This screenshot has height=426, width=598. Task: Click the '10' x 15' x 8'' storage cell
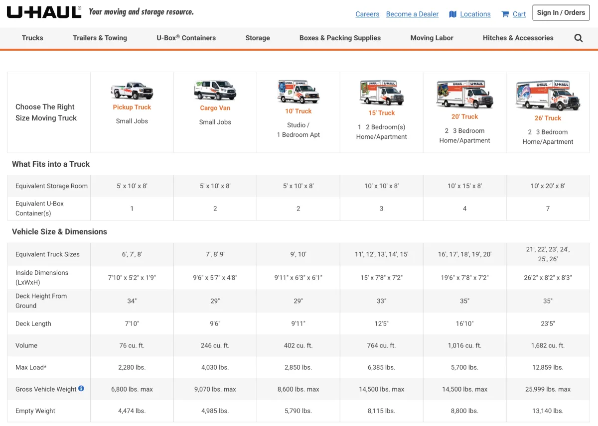point(465,186)
